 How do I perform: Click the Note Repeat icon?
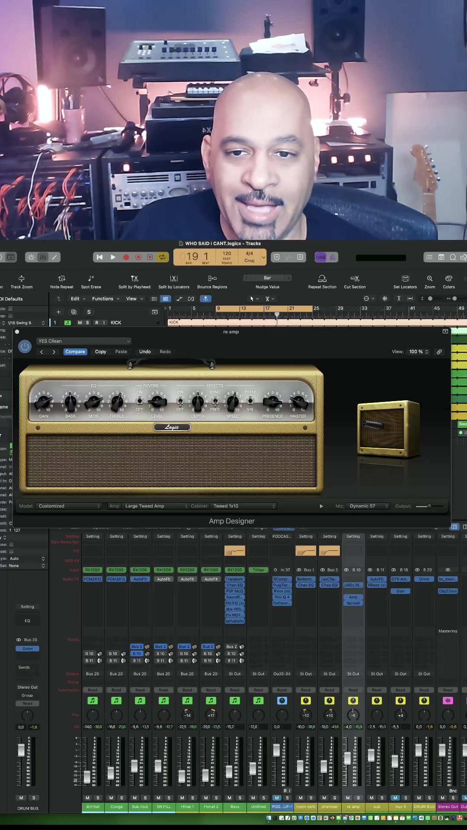point(62,278)
